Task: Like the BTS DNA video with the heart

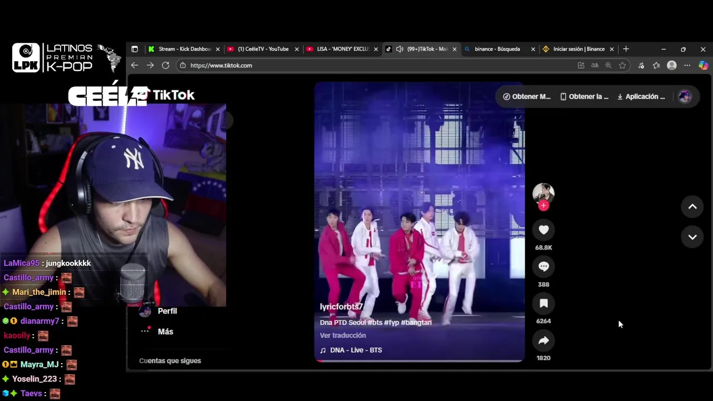Action: (544, 229)
